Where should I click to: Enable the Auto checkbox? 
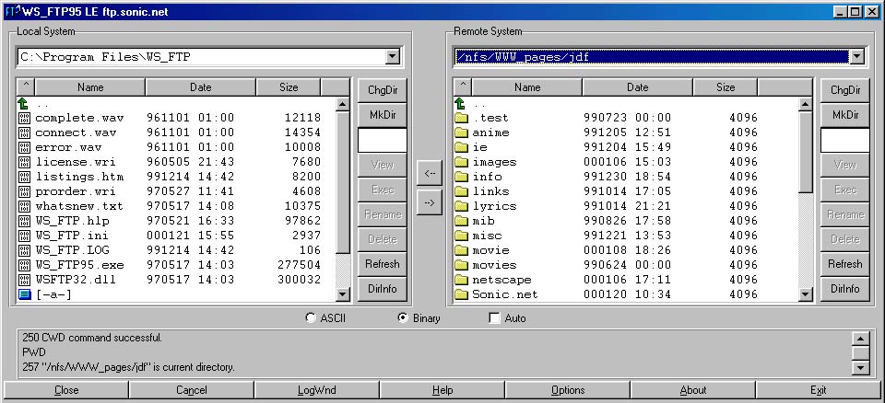(494, 318)
